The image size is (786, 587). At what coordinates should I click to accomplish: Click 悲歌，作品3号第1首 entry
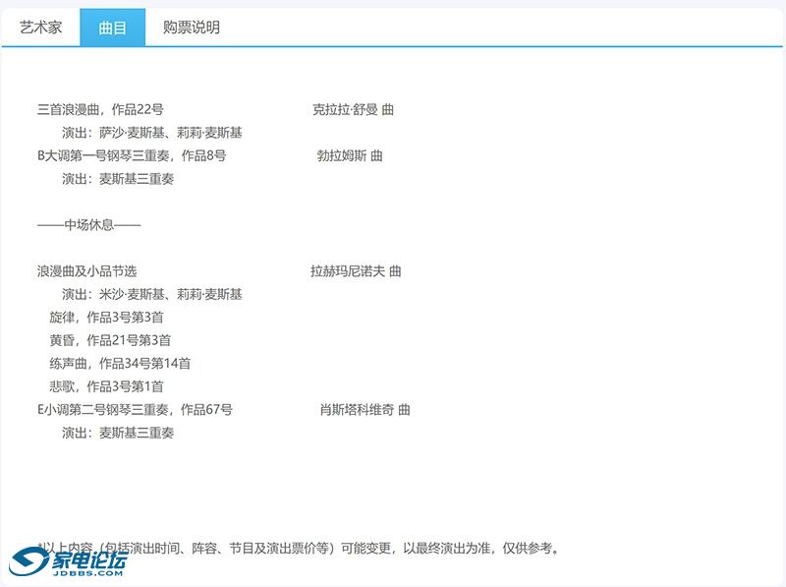tap(107, 386)
